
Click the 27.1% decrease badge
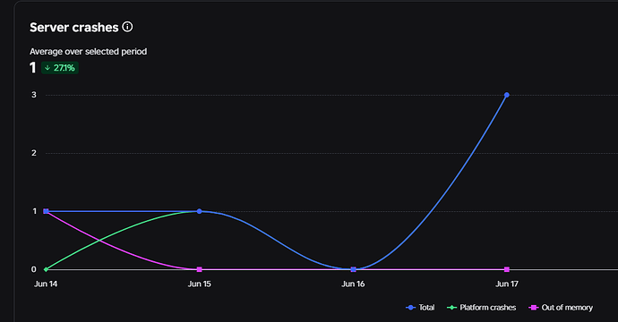[60, 68]
